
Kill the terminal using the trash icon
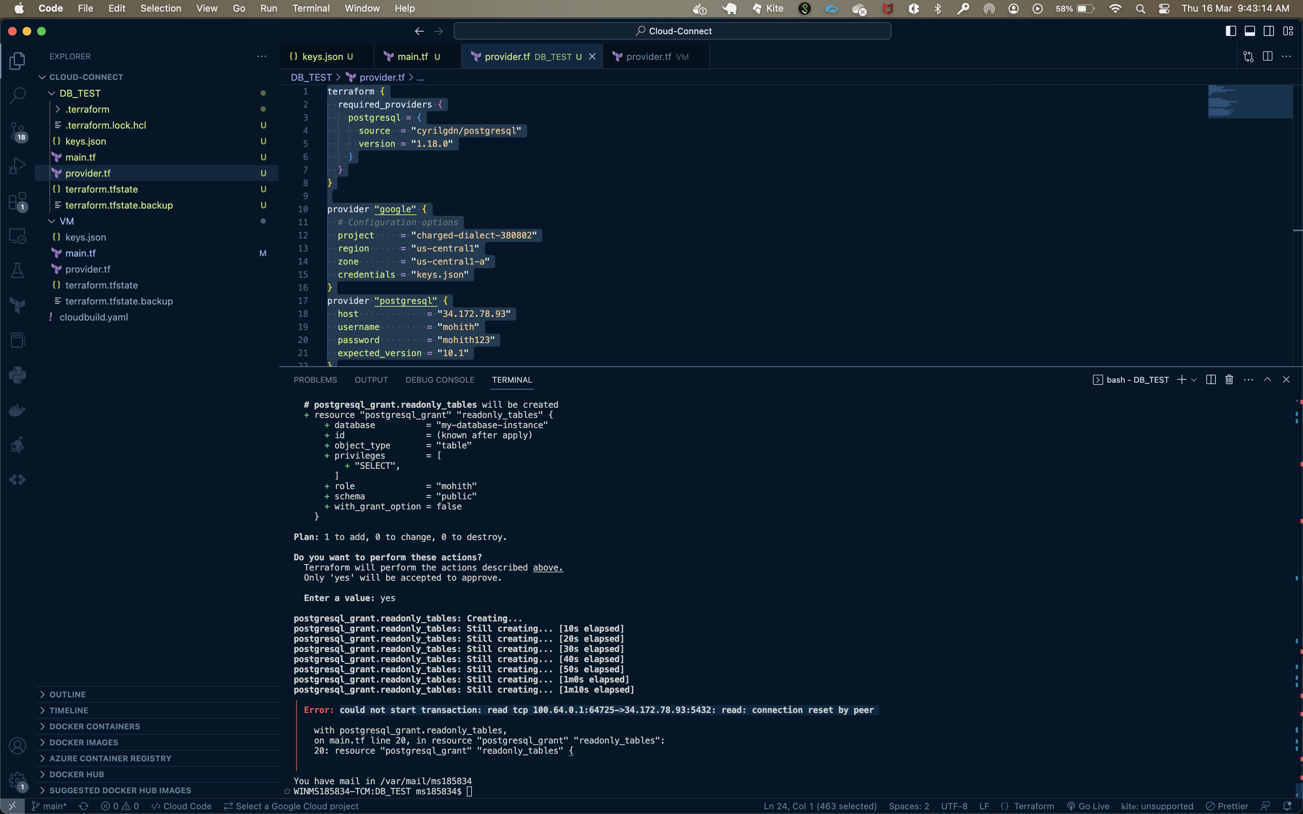pyautogui.click(x=1229, y=379)
